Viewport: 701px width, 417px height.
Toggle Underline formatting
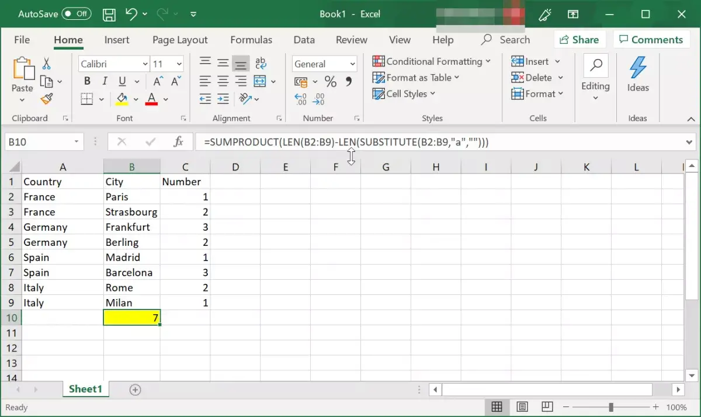click(x=122, y=81)
